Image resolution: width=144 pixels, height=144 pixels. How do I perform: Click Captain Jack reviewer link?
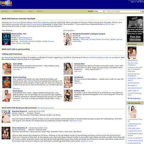(42, 128)
